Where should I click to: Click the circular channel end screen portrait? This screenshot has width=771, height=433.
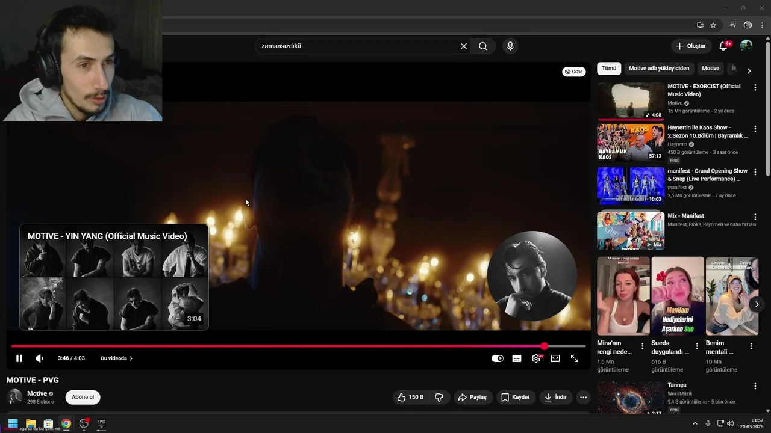532,275
